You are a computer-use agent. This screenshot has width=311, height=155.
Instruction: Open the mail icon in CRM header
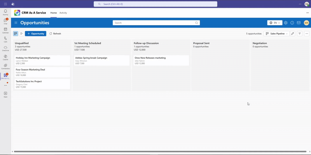coord(299,23)
